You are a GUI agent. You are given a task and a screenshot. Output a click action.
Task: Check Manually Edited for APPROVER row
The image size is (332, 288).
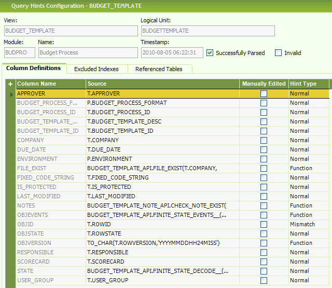[264, 94]
